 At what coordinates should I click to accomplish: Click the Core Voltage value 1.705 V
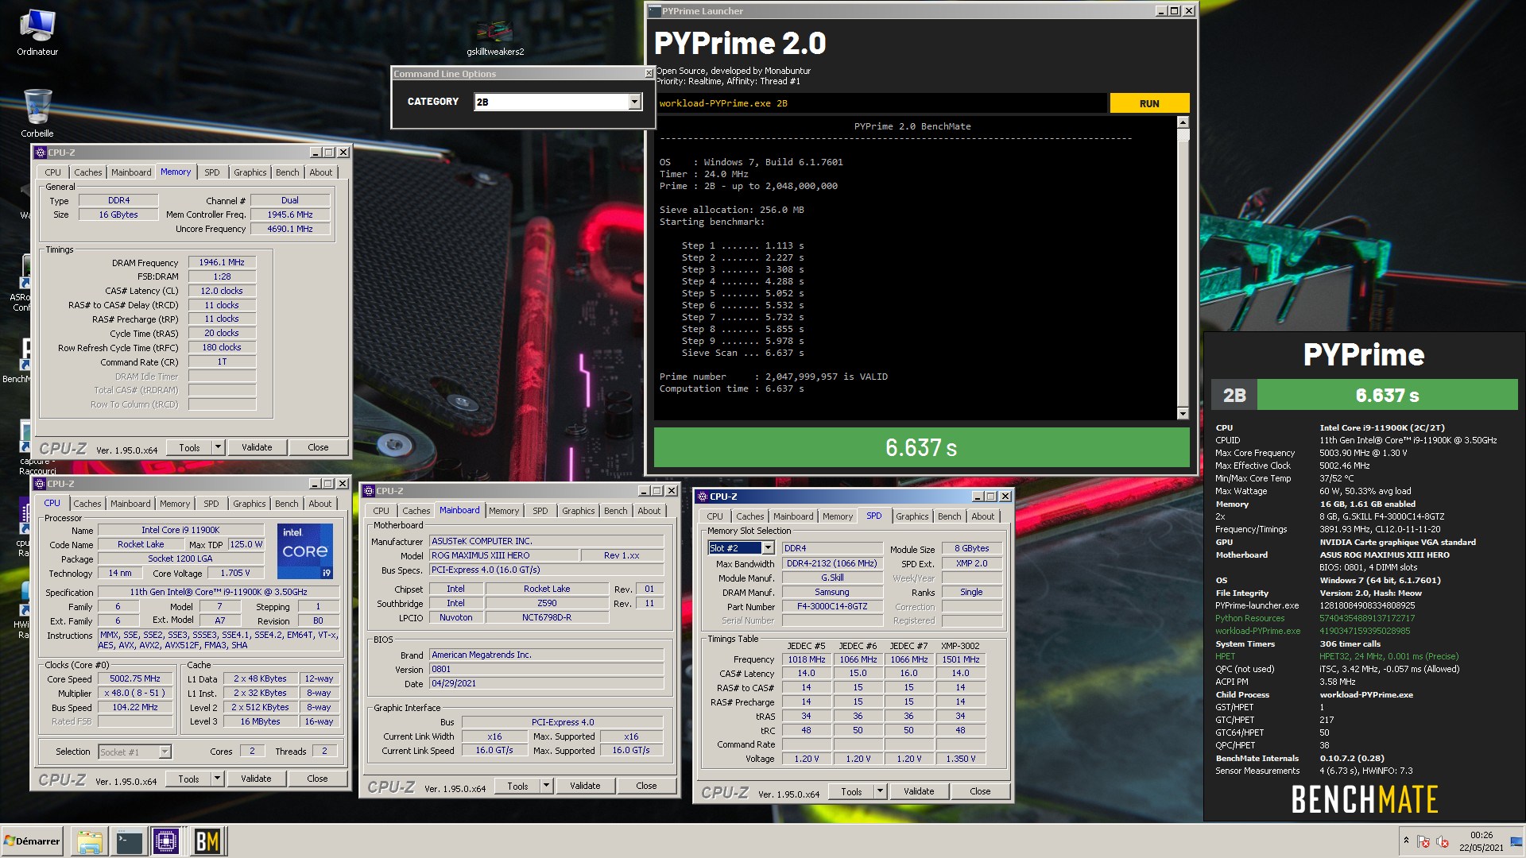coord(235,573)
